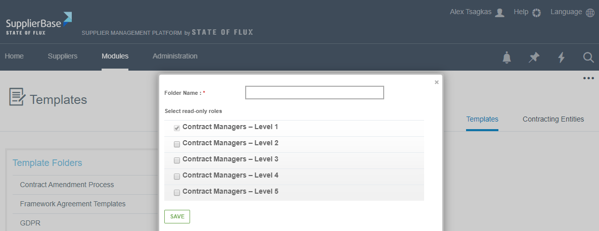Go to Administration menu
Screen dimensions: 599x231
point(175,56)
